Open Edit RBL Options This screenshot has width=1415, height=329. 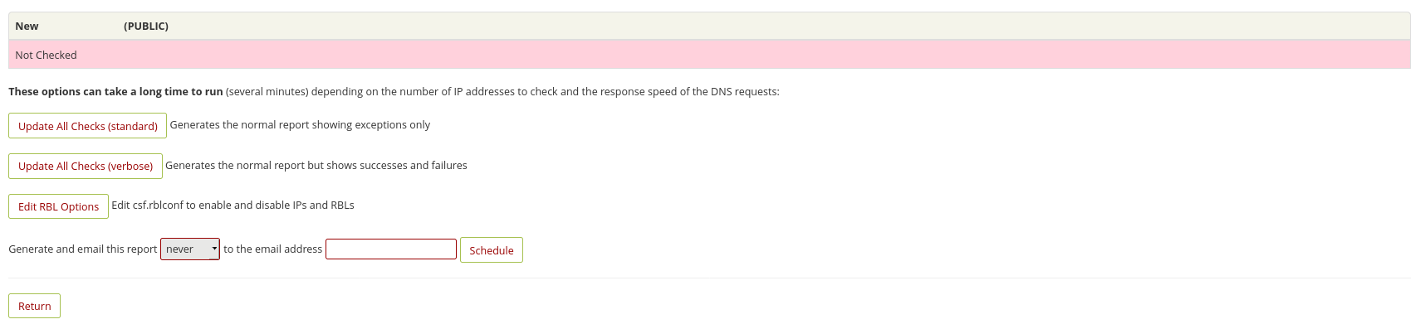(x=58, y=206)
